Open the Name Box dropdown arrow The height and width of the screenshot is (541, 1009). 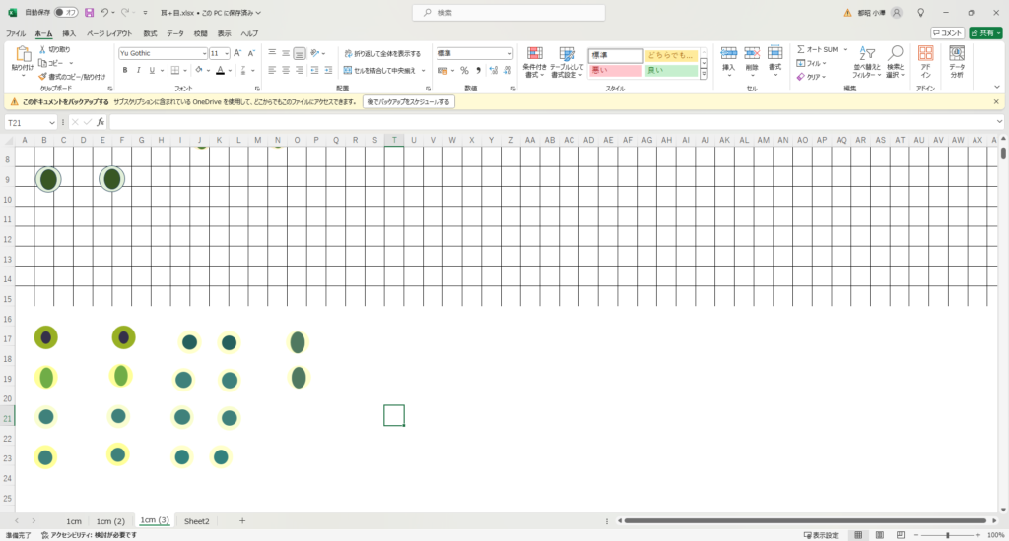pyautogui.click(x=52, y=123)
